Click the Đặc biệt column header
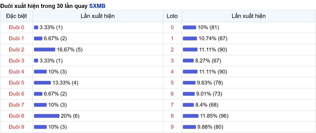The image size is (316, 133). [x=16, y=16]
